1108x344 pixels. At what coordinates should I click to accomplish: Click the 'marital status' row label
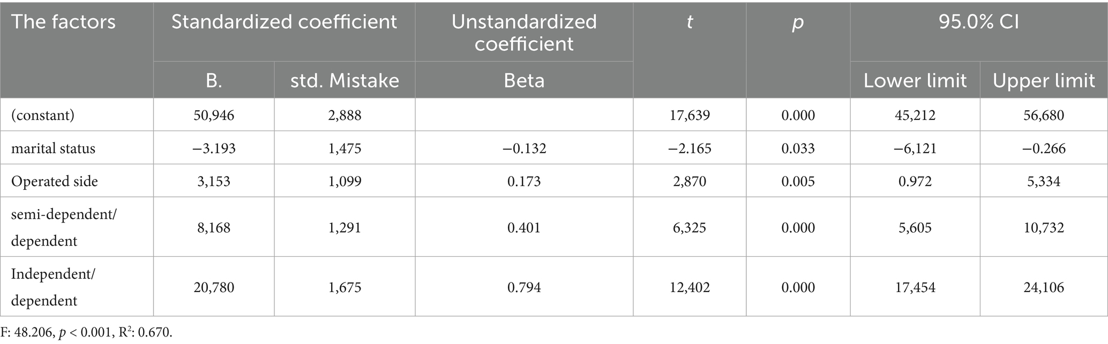[53, 148]
